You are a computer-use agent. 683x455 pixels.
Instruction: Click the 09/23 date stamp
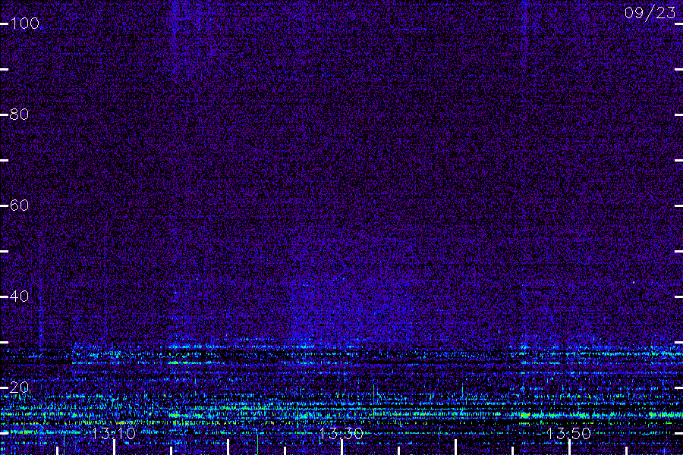point(650,13)
